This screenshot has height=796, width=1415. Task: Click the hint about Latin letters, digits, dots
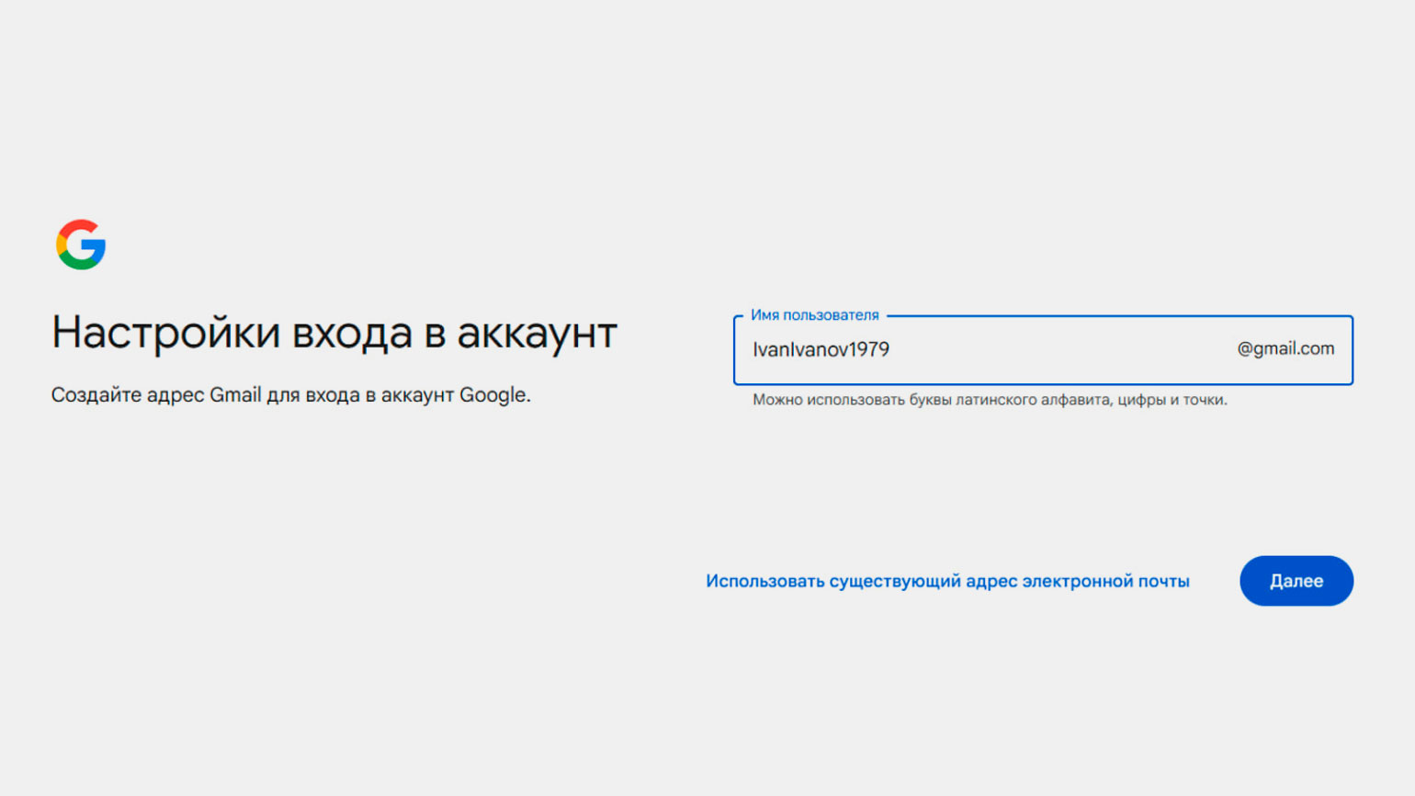click(990, 400)
